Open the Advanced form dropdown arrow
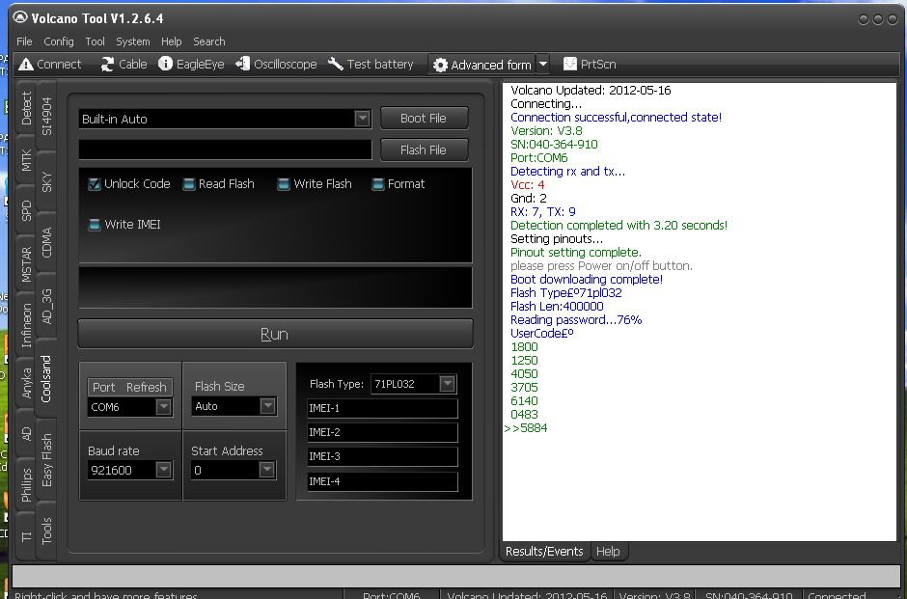 pyautogui.click(x=543, y=65)
